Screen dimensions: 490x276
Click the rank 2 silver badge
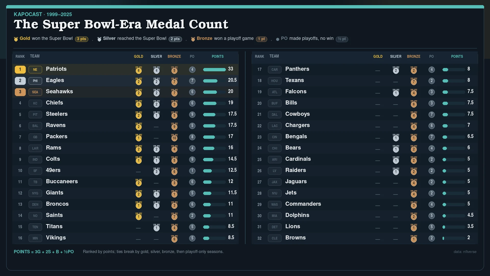click(20, 81)
